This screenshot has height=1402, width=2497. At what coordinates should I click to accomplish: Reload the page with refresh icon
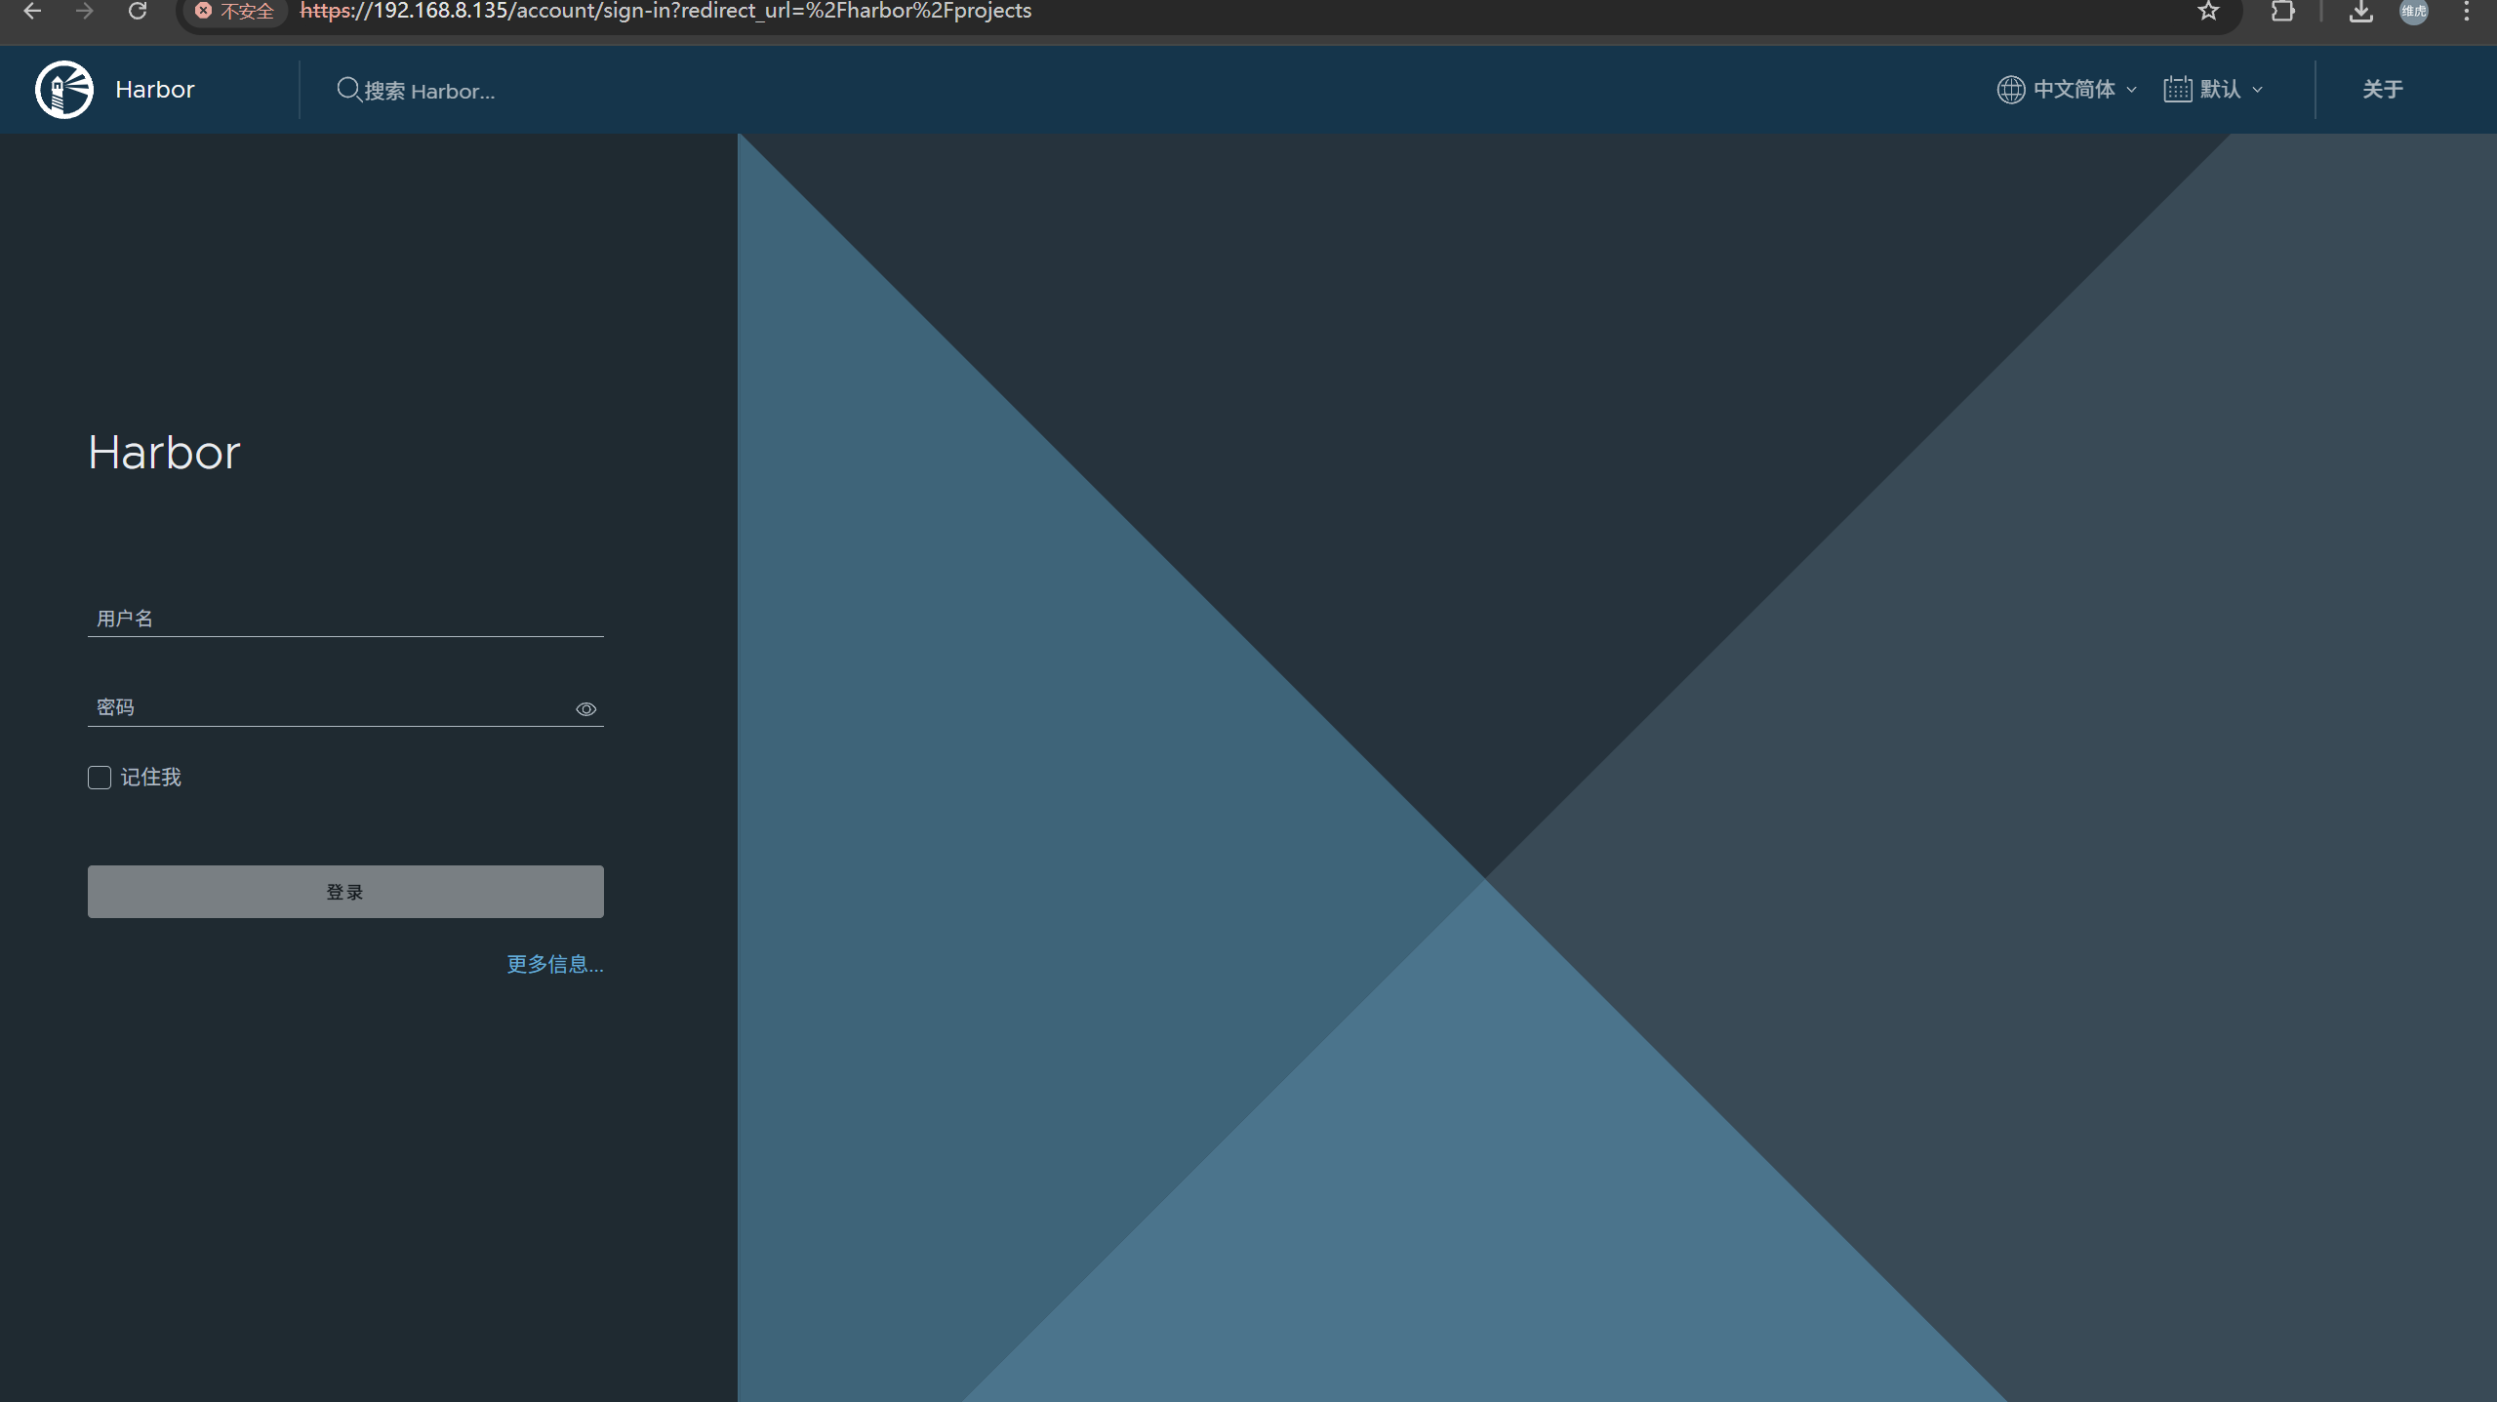point(138,11)
